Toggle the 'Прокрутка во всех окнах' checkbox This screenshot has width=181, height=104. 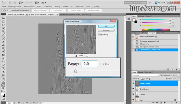pos(10,11)
